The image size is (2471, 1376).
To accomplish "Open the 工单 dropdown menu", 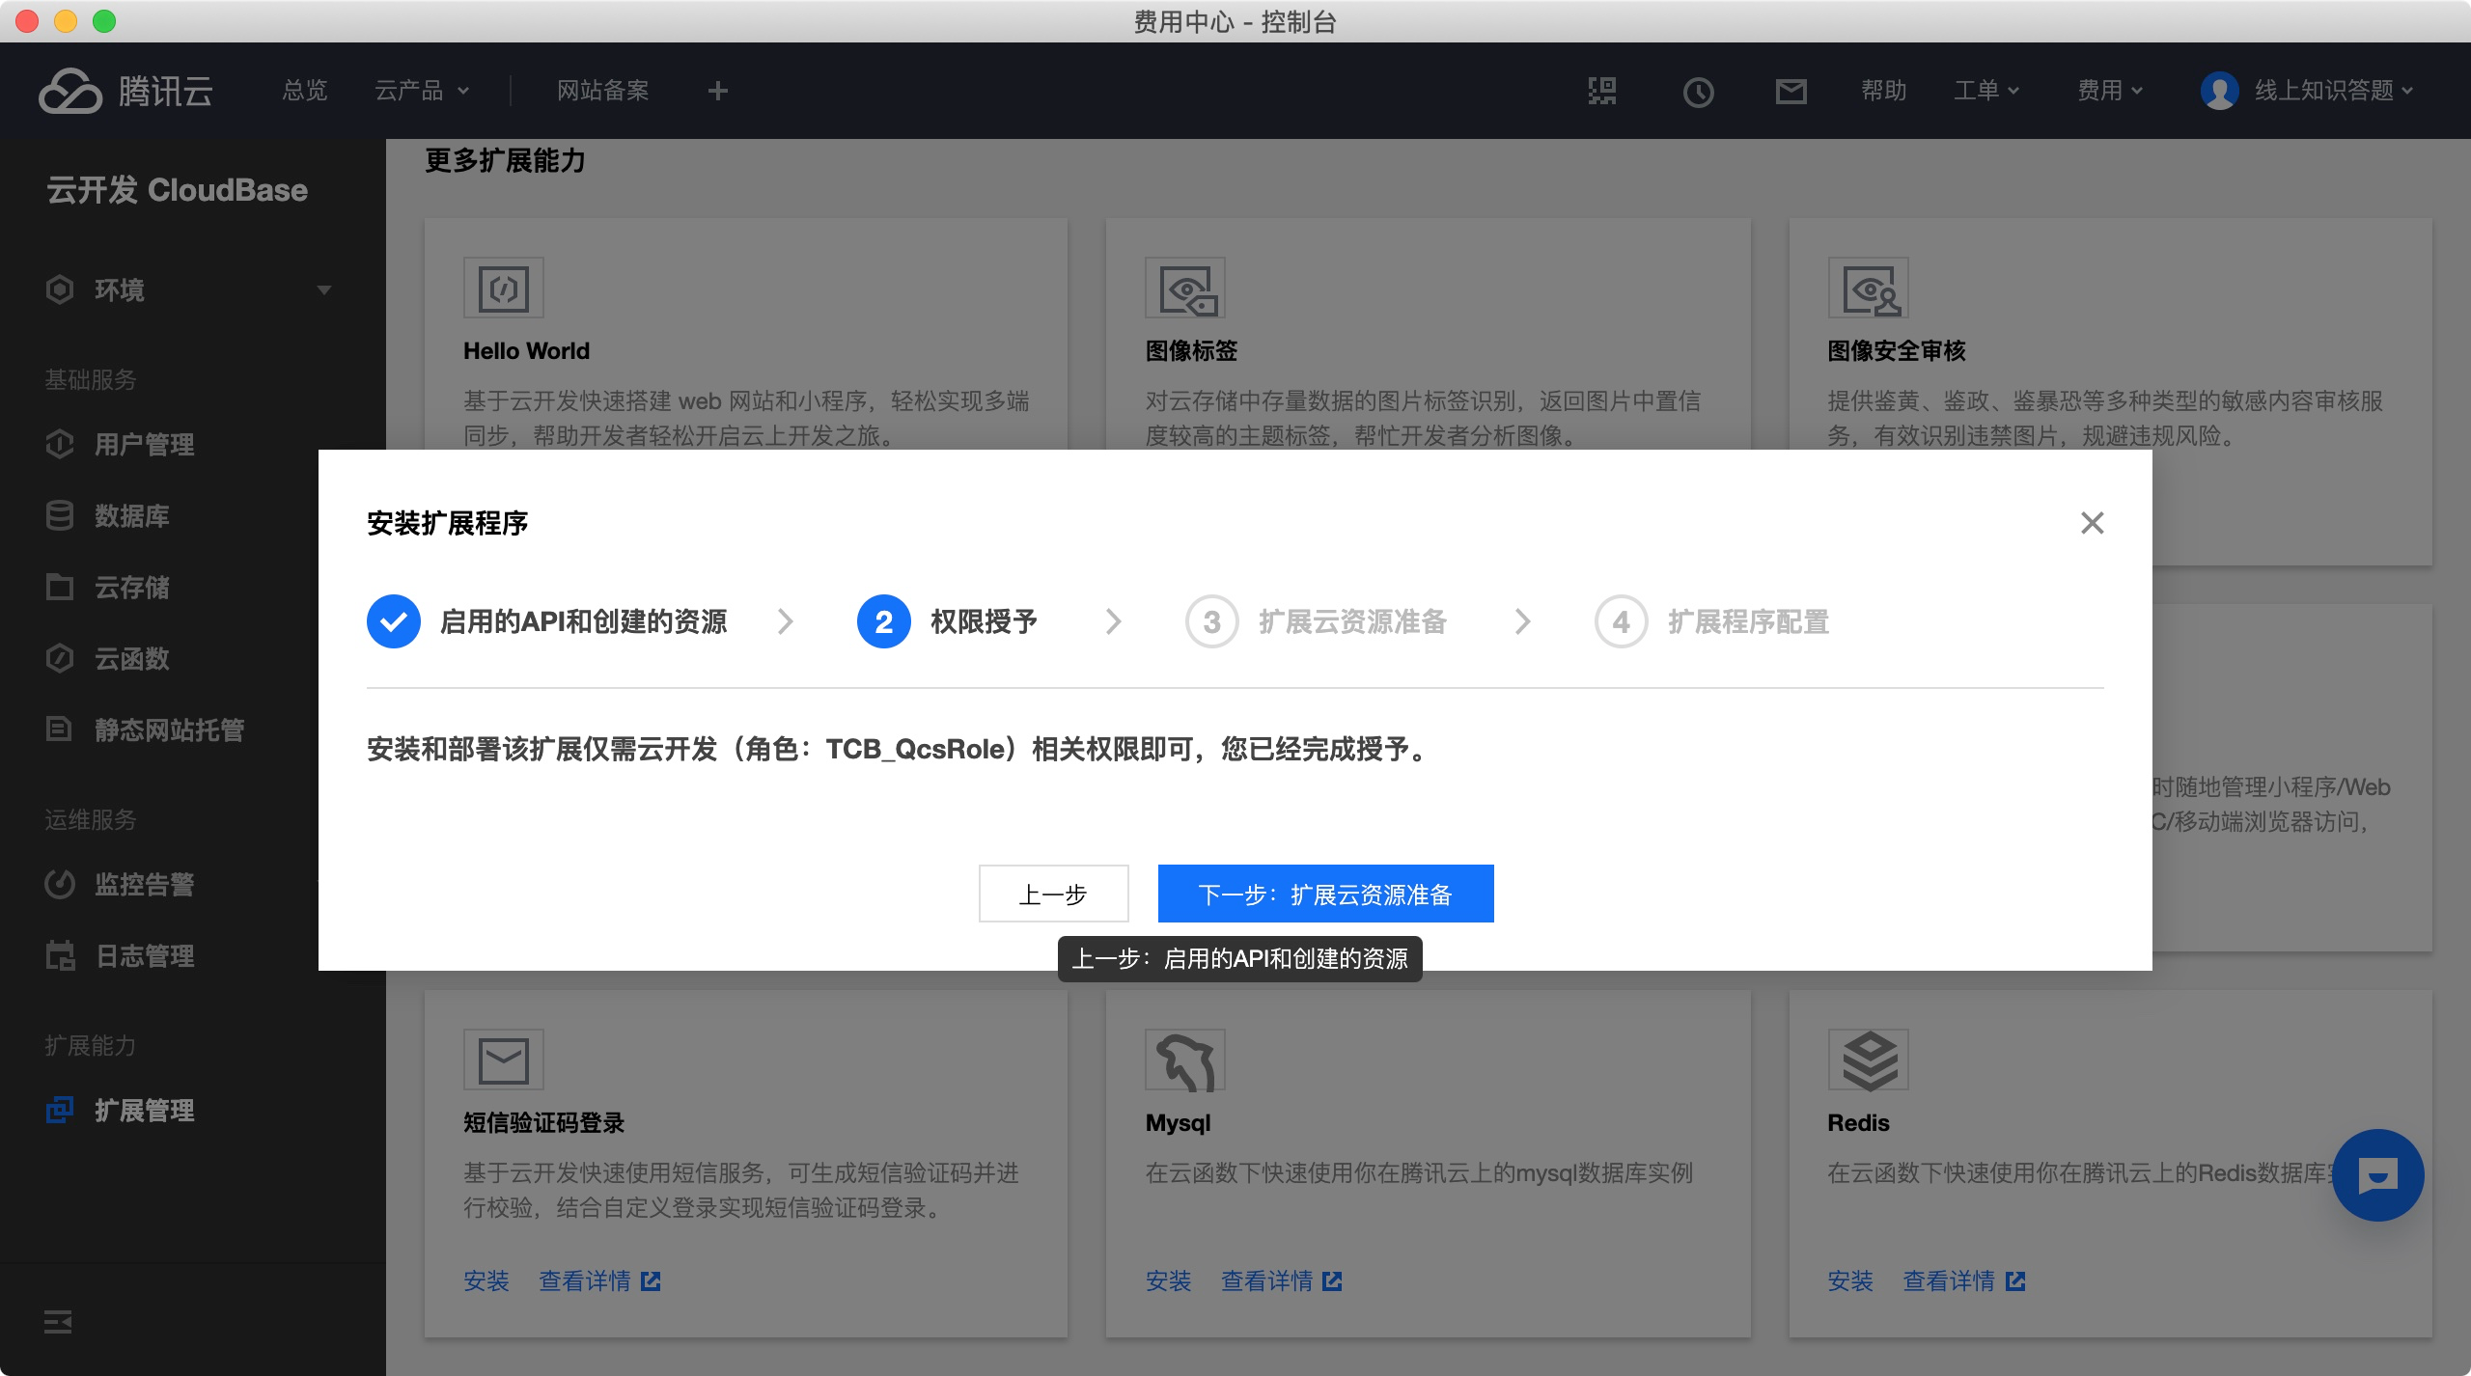I will coord(1985,91).
